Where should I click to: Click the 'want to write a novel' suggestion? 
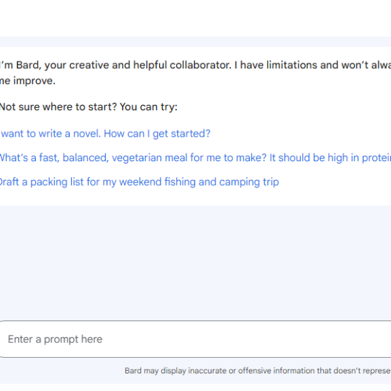105,133
